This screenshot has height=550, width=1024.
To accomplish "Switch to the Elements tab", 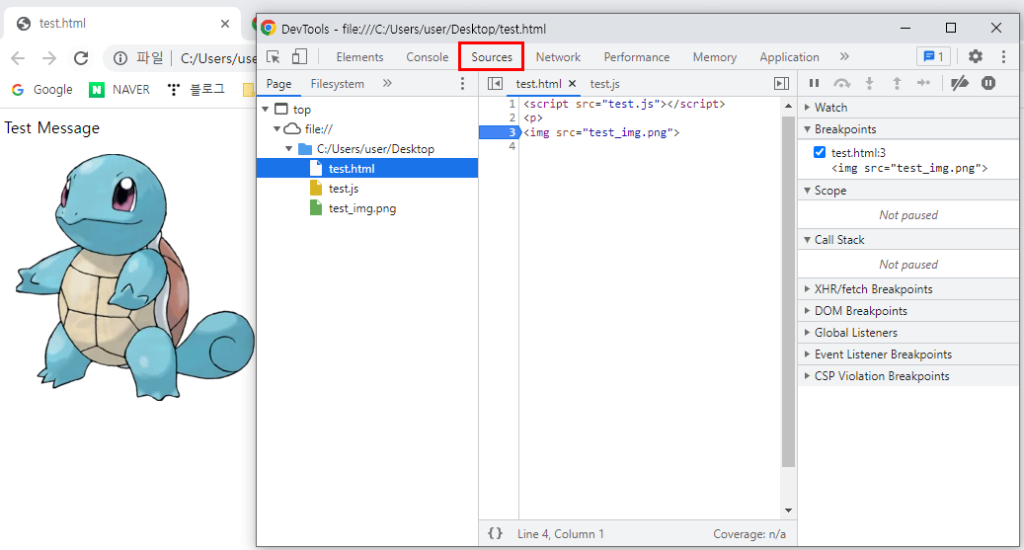I will [359, 57].
